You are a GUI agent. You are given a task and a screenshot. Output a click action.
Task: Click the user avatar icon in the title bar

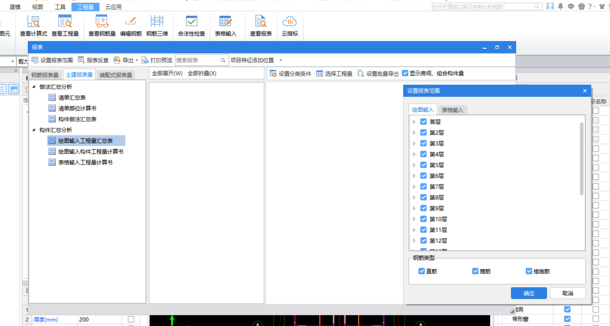pyautogui.click(x=550, y=6)
